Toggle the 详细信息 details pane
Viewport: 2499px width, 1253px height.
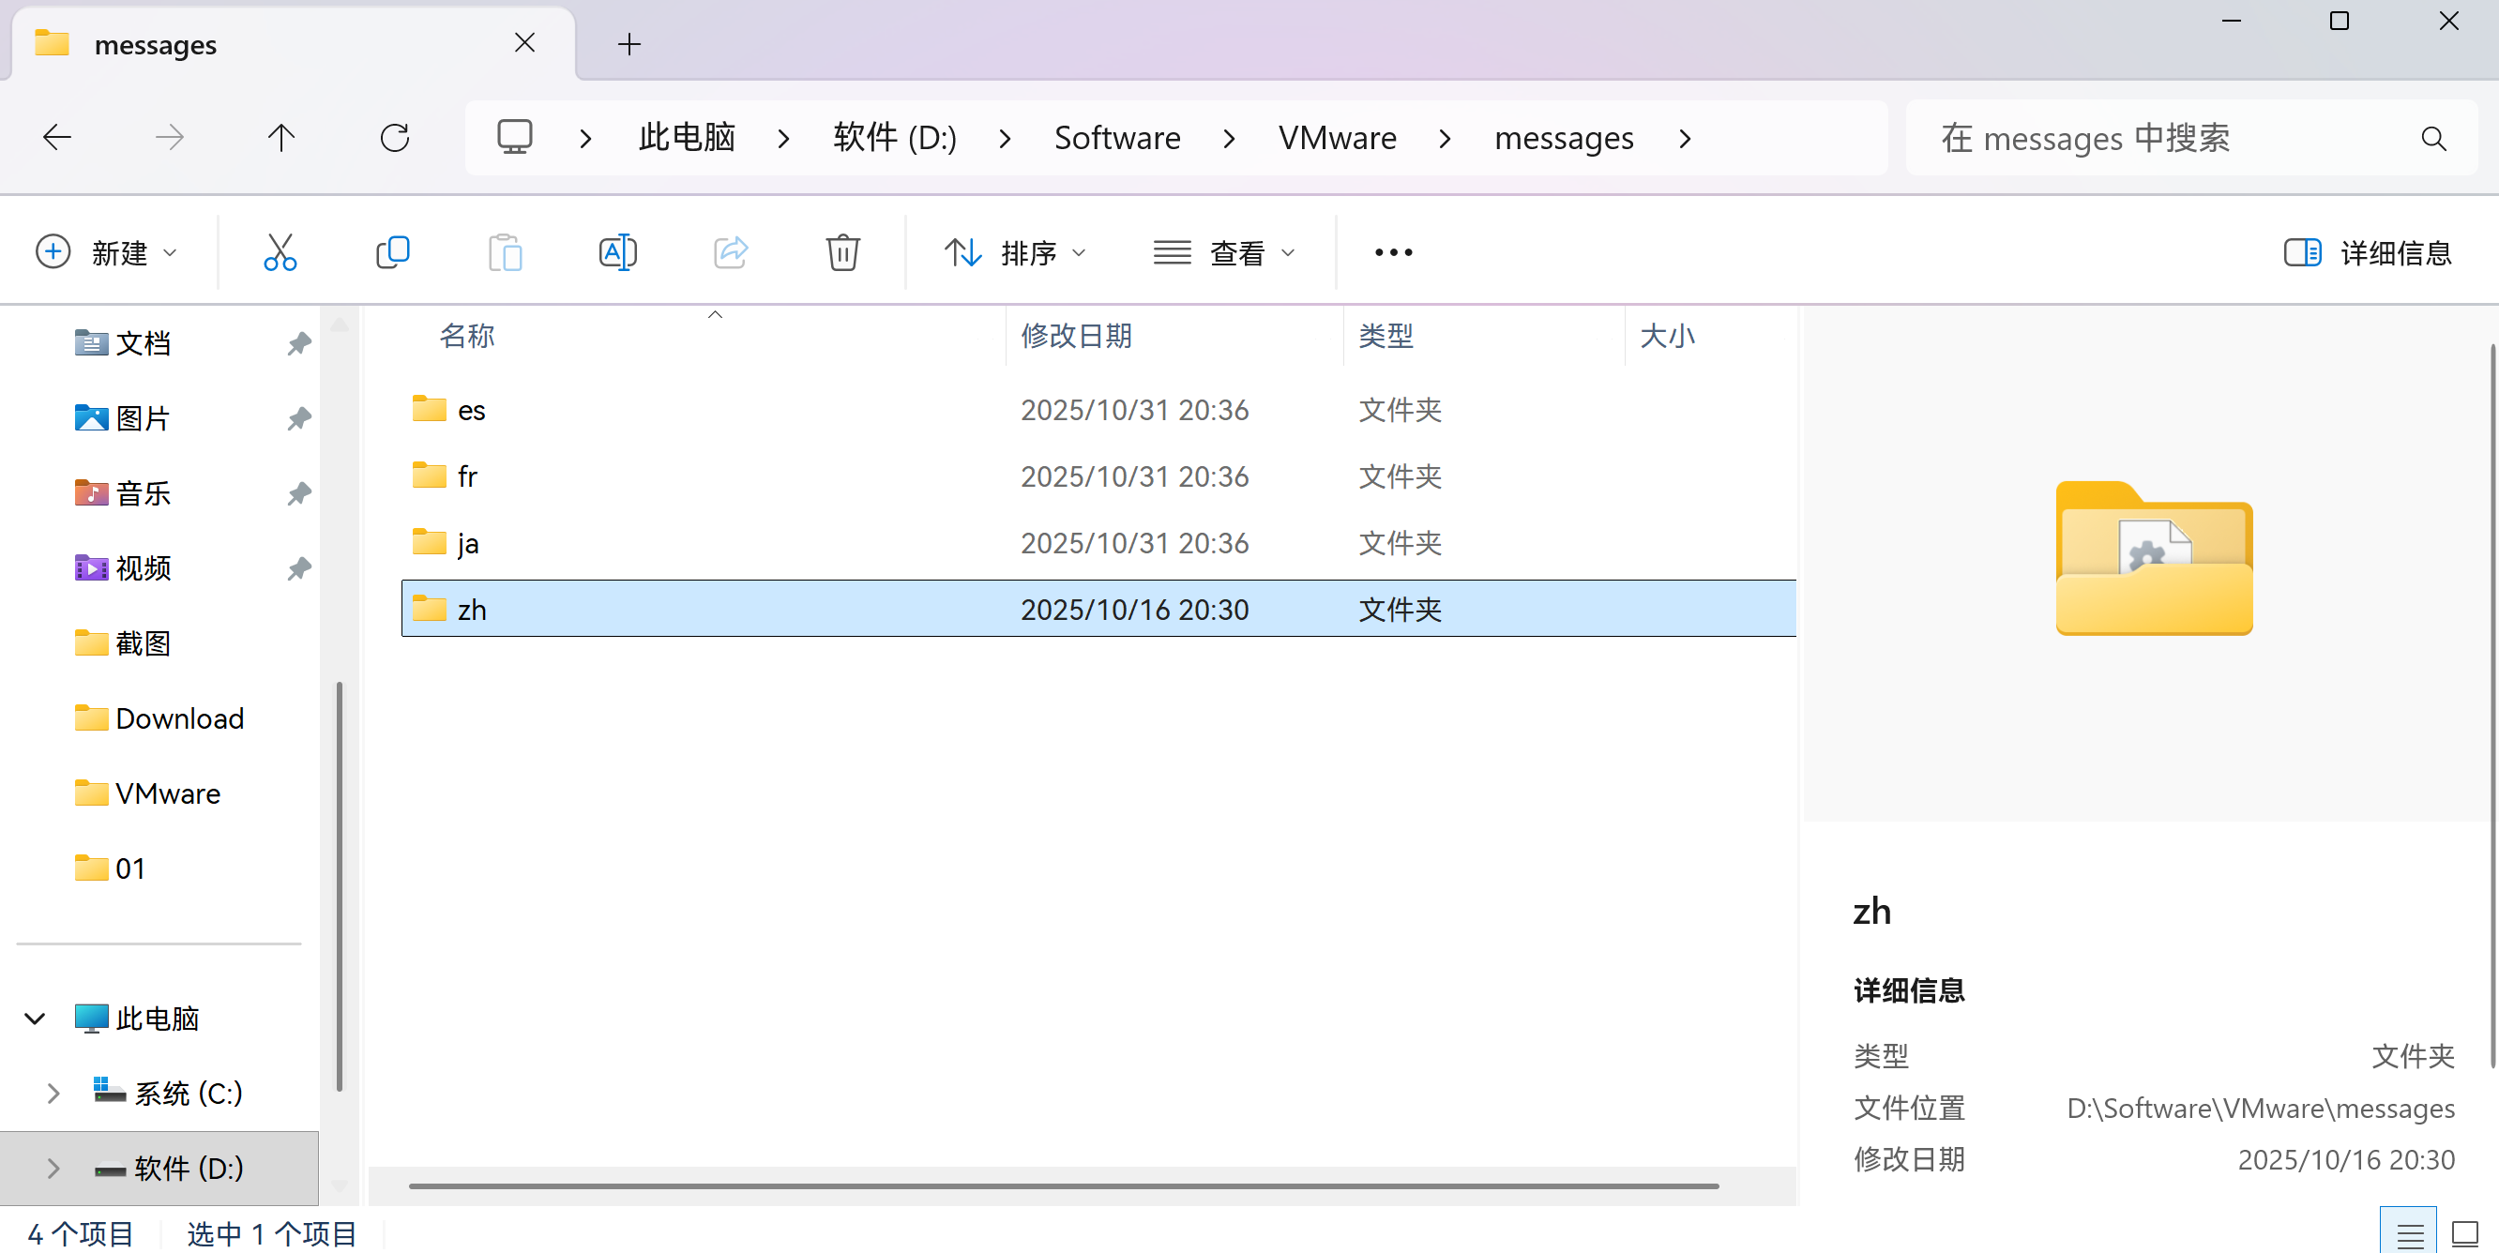pyautogui.click(x=2367, y=253)
